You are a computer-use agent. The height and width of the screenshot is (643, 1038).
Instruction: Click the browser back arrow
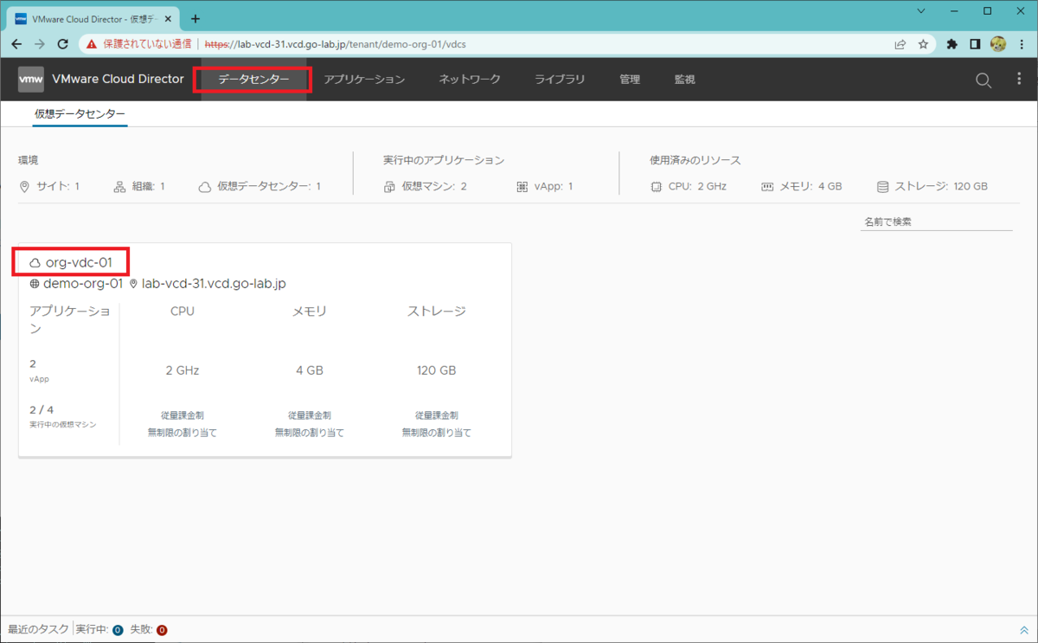[x=17, y=43]
